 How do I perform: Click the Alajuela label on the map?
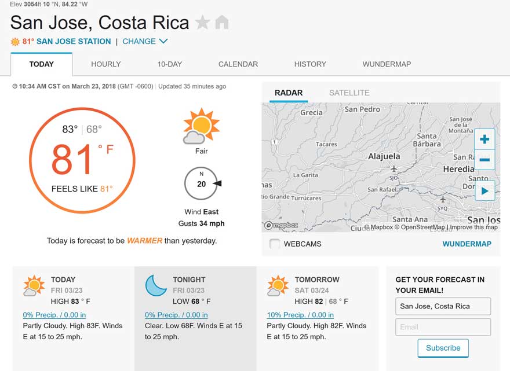click(384, 156)
